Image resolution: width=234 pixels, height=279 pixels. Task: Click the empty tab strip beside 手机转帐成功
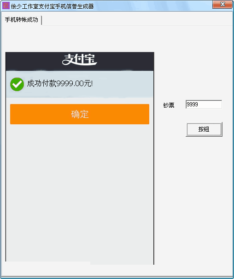137,20
